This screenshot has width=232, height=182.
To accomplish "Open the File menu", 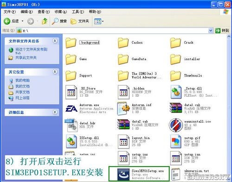I will point(9,12).
